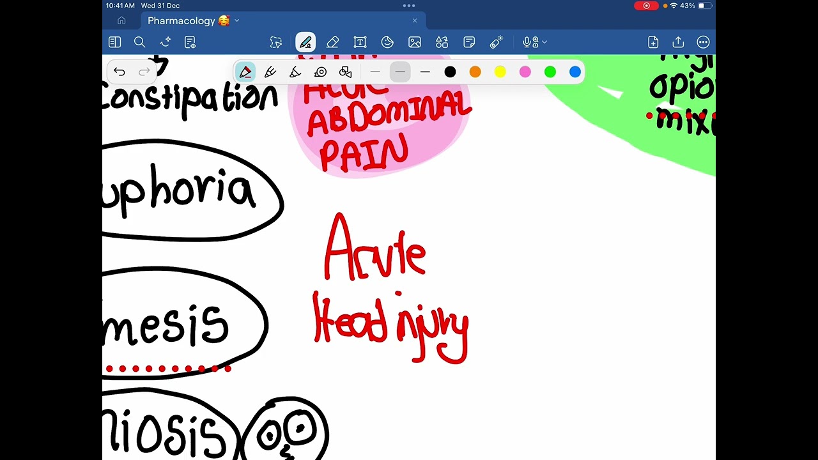Open the sidebar panel icon

click(x=115, y=42)
